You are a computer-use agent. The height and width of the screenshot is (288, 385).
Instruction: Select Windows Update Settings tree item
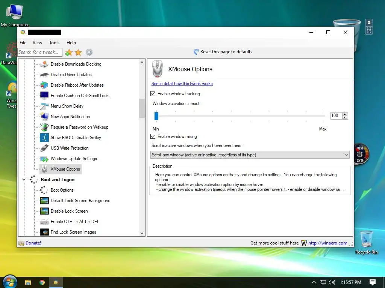point(74,159)
